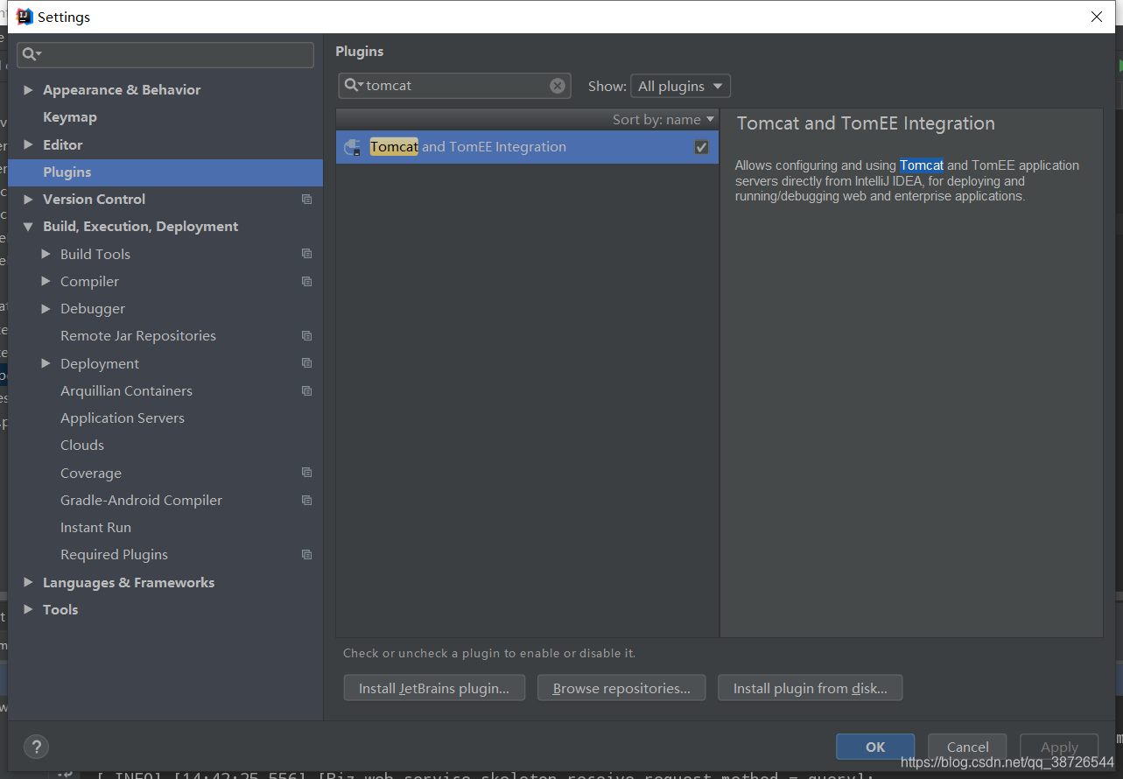Click the Cancel button
This screenshot has height=779, width=1123.
tap(967, 747)
